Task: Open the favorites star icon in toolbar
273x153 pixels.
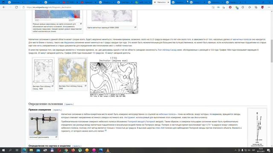Action: tap(250, 7)
